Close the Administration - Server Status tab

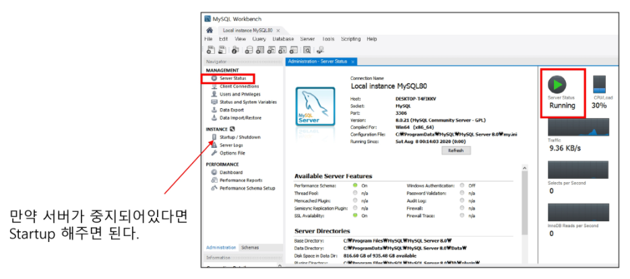(352, 62)
